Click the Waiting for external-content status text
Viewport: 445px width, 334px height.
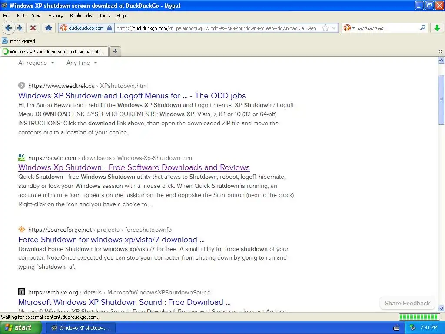pos(51,317)
